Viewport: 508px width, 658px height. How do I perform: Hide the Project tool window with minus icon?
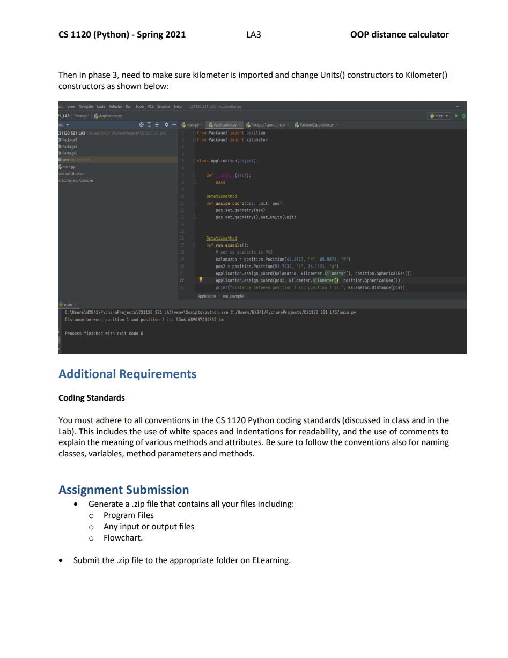[175, 124]
